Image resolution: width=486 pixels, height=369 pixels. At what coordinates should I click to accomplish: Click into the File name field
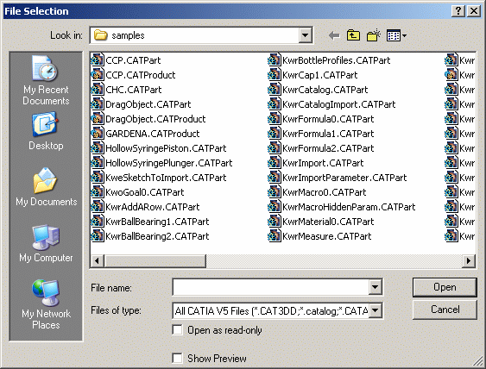[271, 287]
